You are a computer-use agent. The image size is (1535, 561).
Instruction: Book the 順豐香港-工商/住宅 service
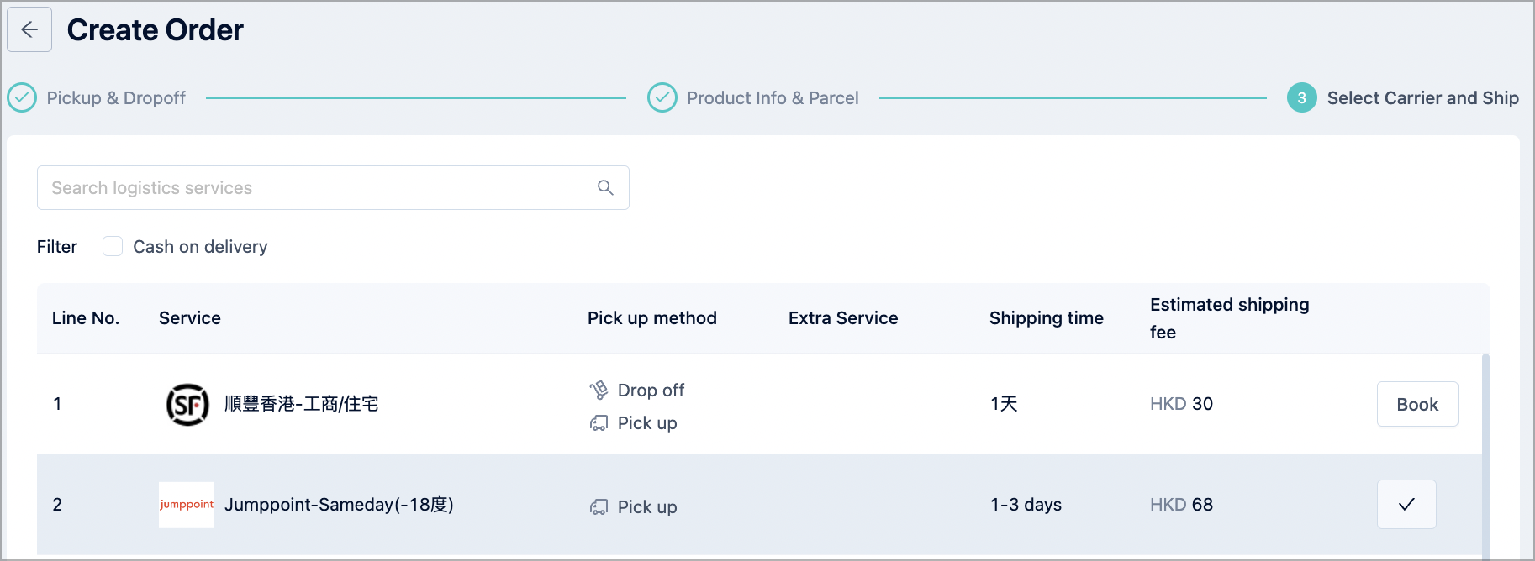point(1417,404)
